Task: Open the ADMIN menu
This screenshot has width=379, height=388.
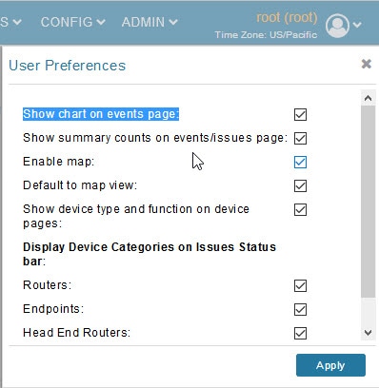Action: [x=150, y=22]
